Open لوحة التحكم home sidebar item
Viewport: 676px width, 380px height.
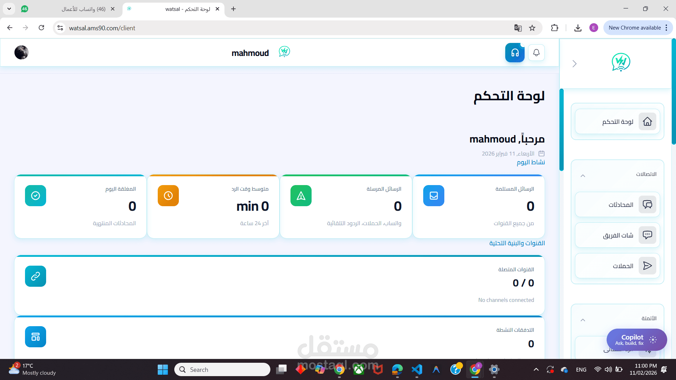(x=618, y=122)
